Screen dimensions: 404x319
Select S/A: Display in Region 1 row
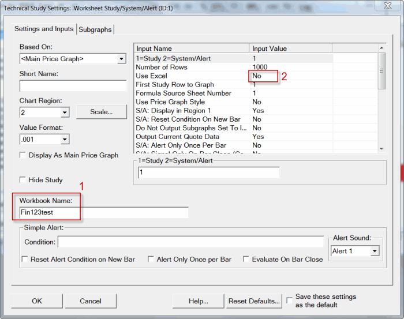(233, 111)
